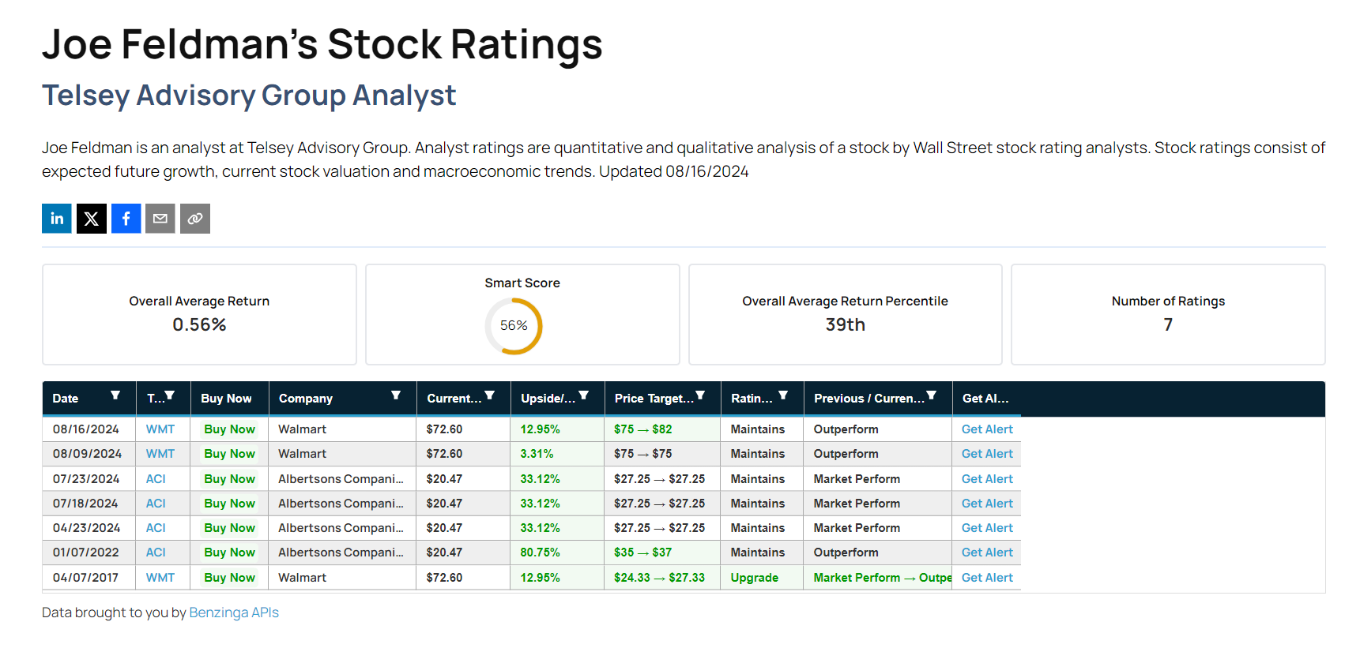Sort by Buy Now column header
This screenshot has height=648, width=1345.
(226, 399)
